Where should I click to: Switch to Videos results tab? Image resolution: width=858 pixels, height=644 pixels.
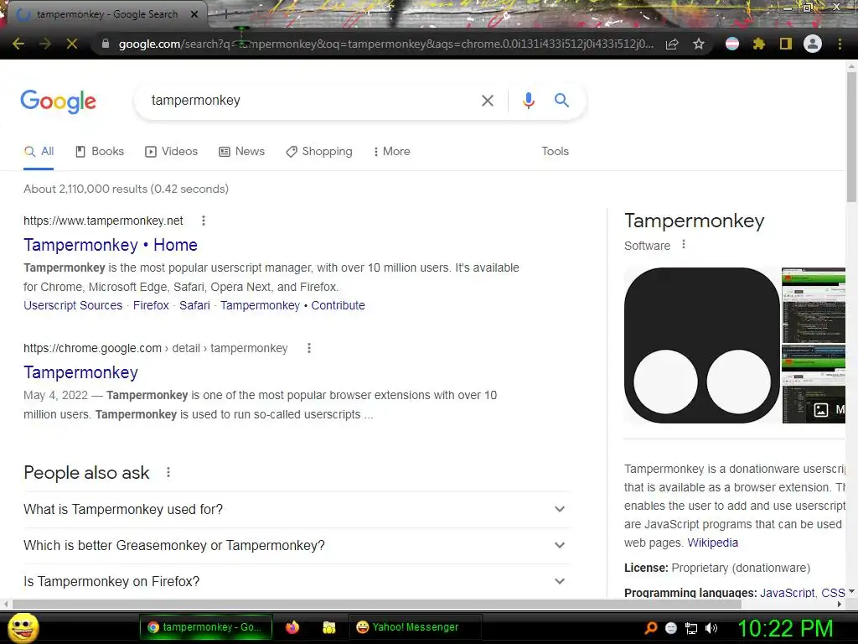click(171, 151)
